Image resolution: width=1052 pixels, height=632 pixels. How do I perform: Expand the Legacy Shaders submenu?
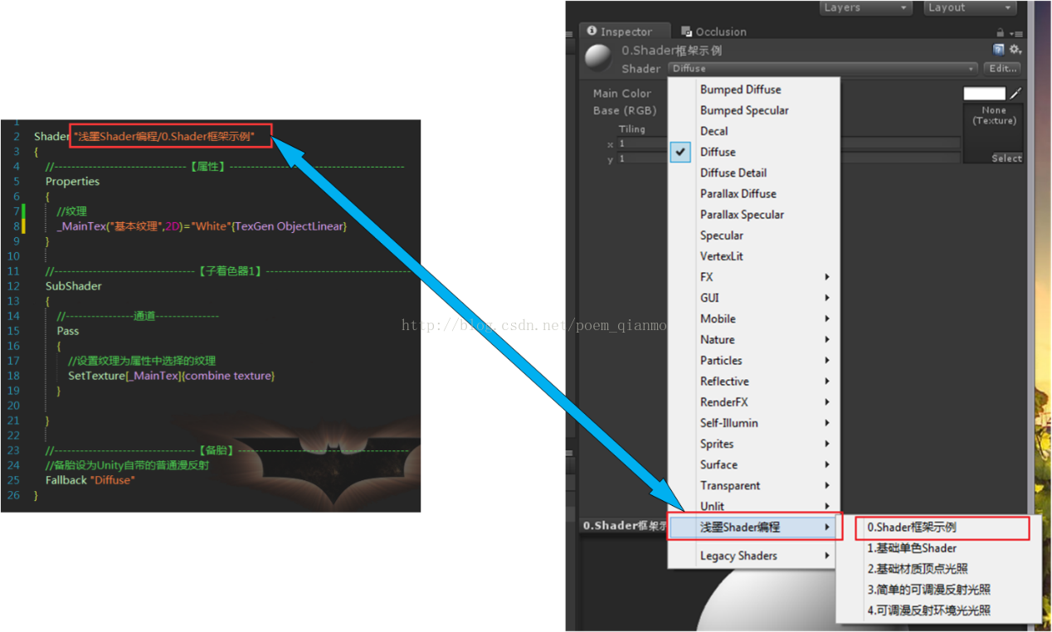click(x=755, y=556)
